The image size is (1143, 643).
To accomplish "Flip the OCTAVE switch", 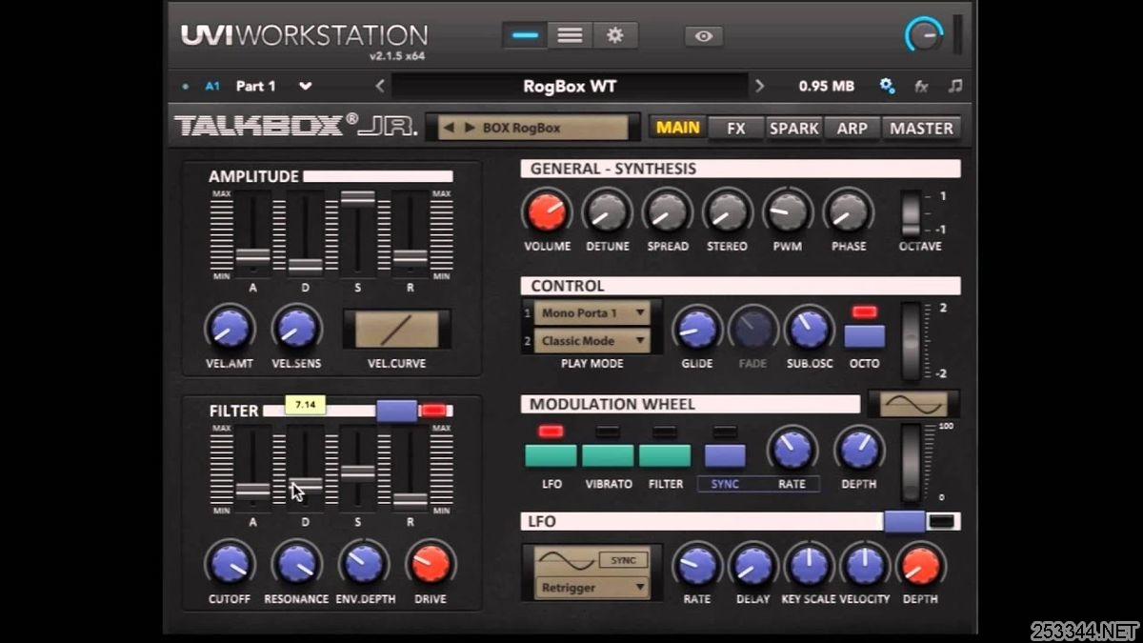I will click(912, 213).
